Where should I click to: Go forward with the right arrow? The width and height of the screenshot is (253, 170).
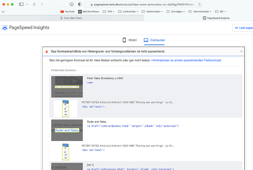[x=42, y=4]
